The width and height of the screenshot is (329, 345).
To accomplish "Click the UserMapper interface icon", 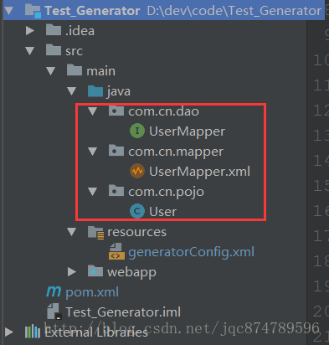I will 137,131.
